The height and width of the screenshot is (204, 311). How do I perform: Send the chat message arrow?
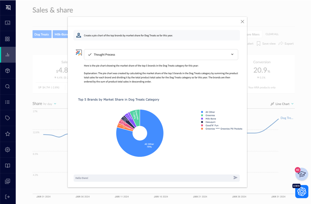click(x=235, y=178)
